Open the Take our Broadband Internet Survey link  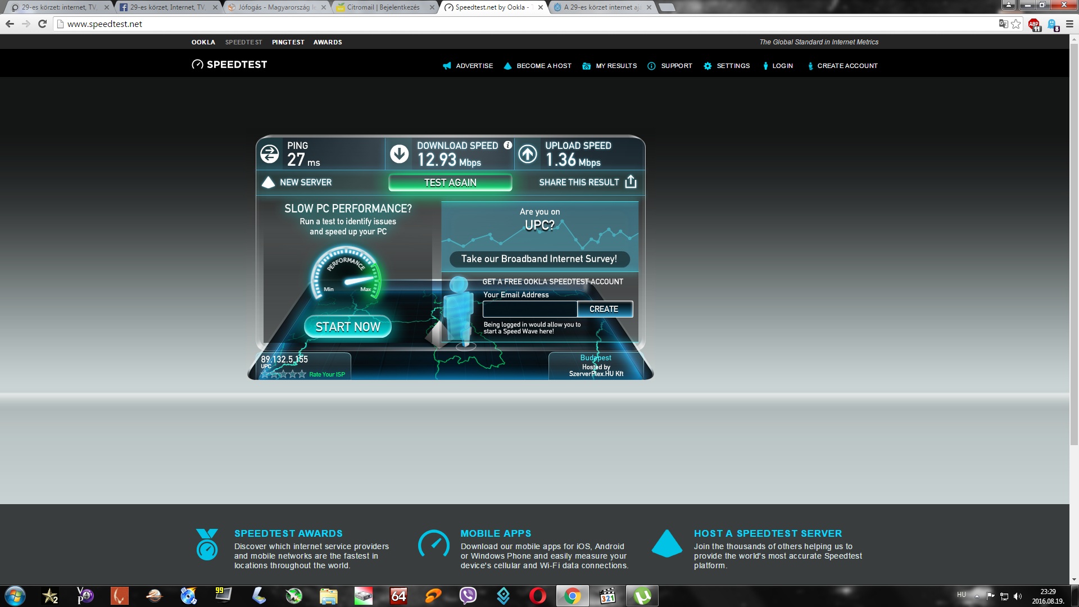click(539, 259)
